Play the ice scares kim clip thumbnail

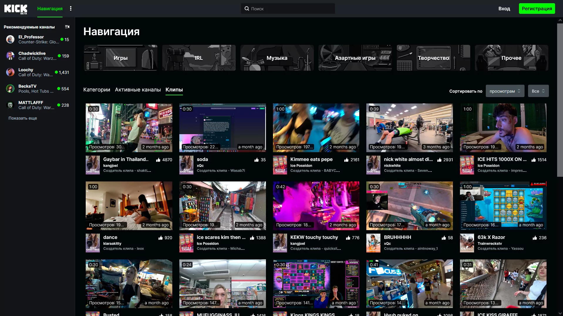(x=222, y=206)
